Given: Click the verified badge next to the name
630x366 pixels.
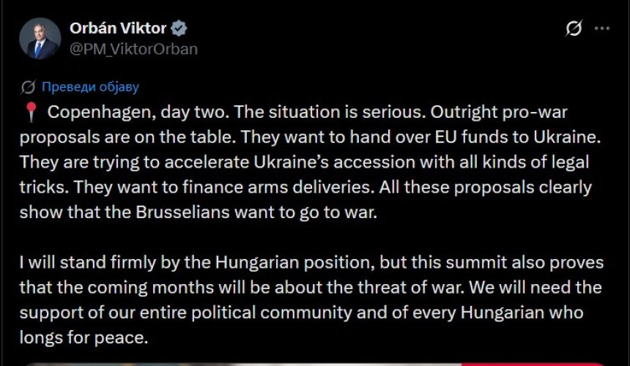Looking at the screenshot, I should 179,29.
